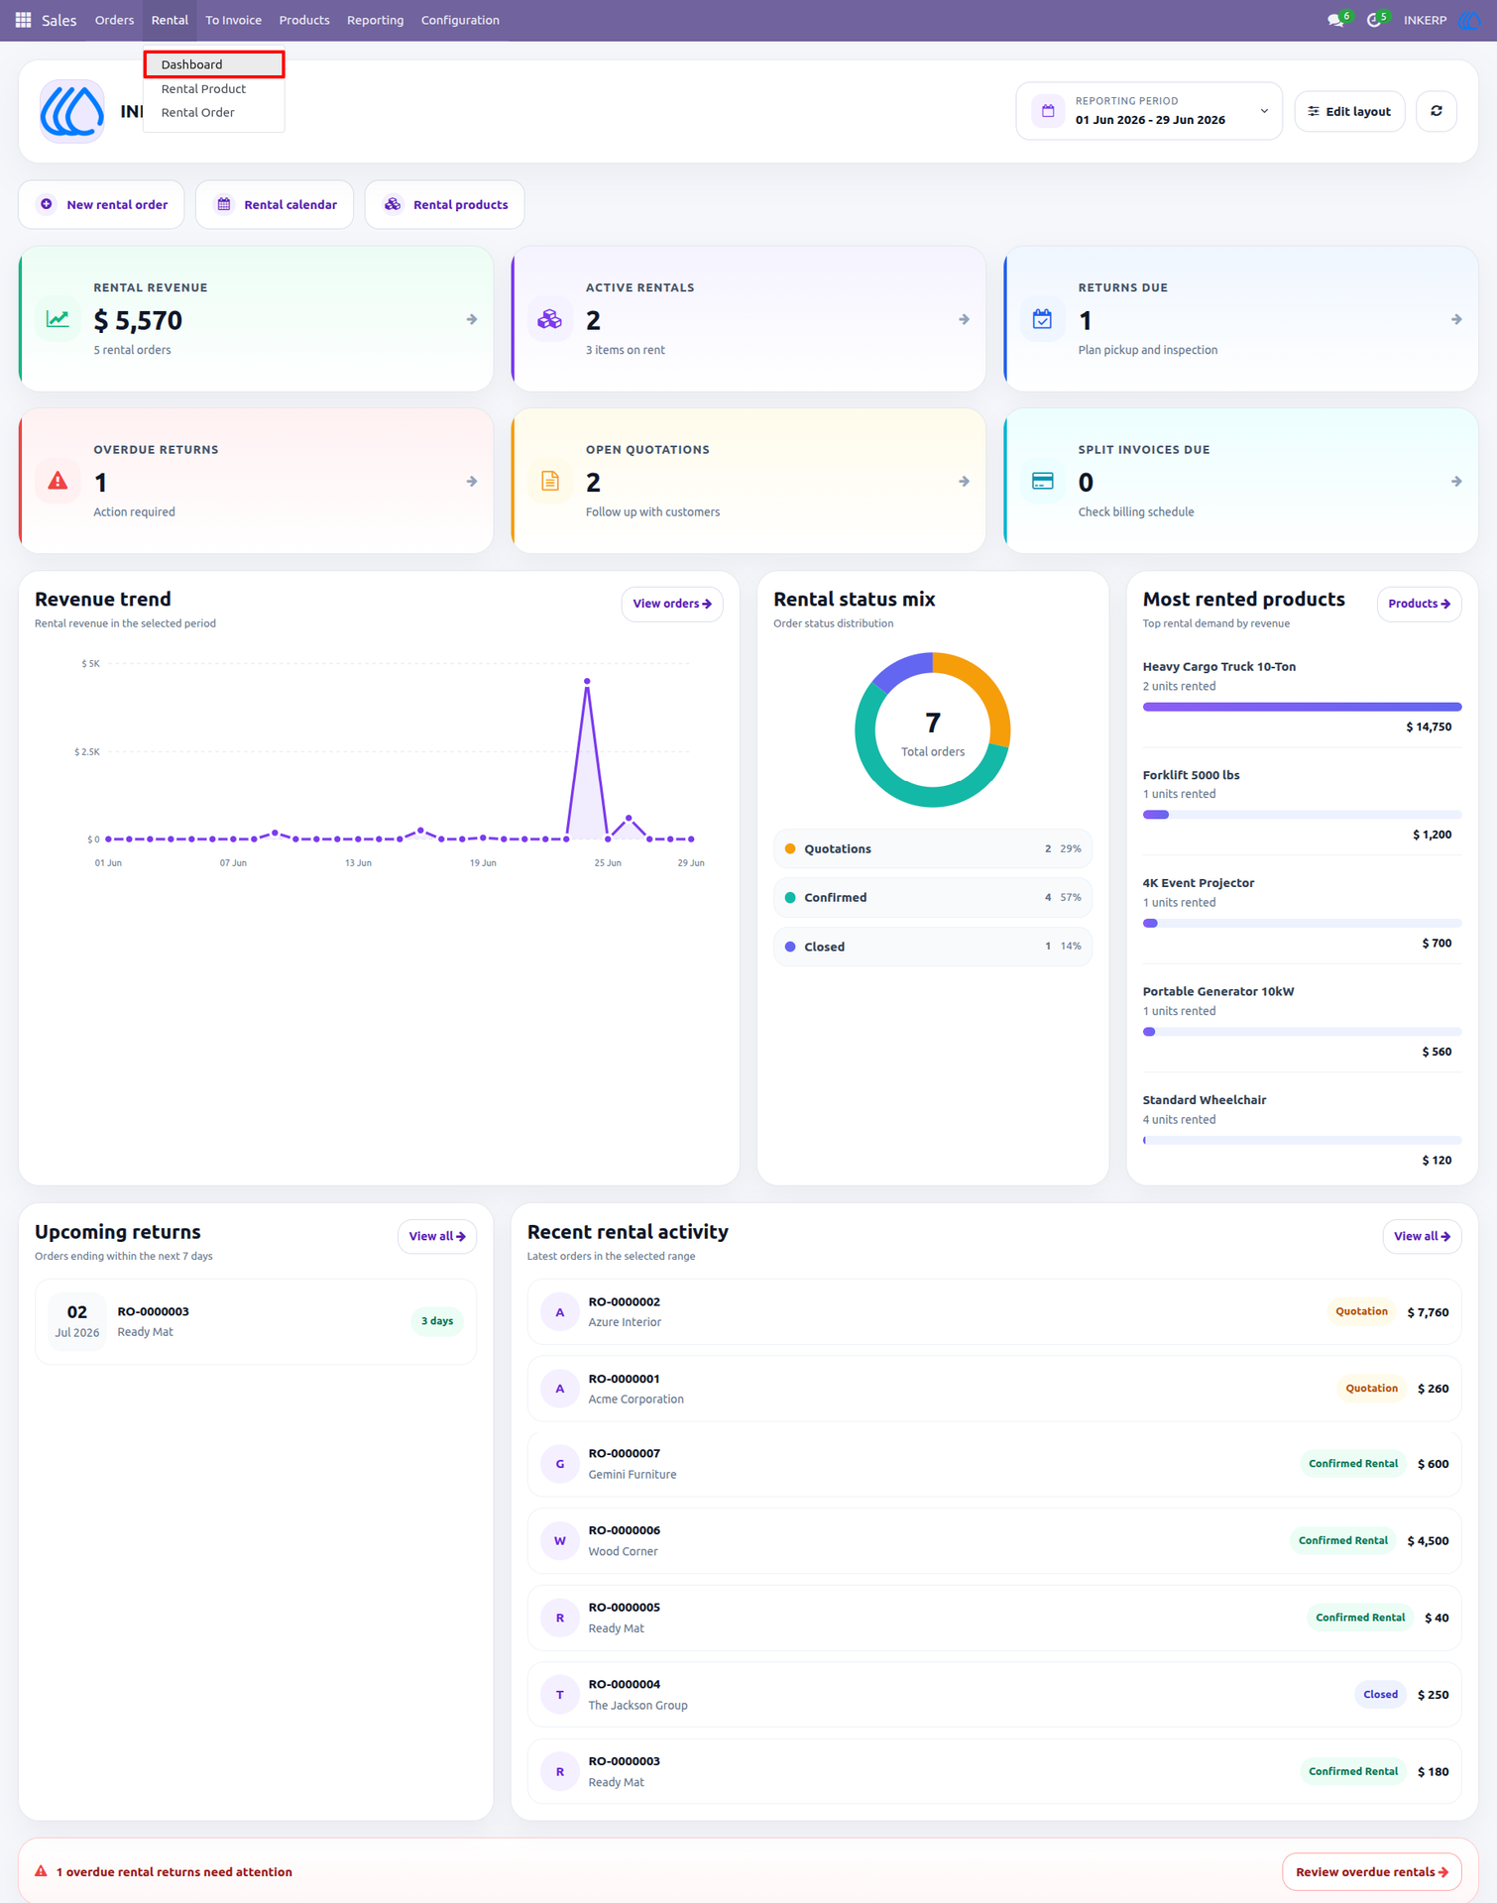The width and height of the screenshot is (1497, 1903).
Task: Open the Configuration menu
Action: click(x=460, y=20)
